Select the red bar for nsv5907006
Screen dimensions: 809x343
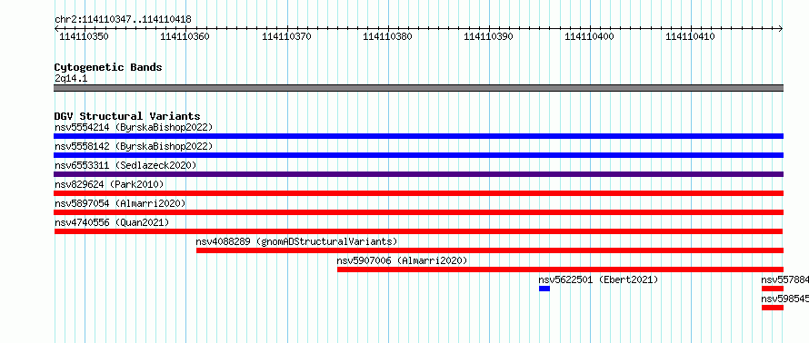tap(560, 269)
